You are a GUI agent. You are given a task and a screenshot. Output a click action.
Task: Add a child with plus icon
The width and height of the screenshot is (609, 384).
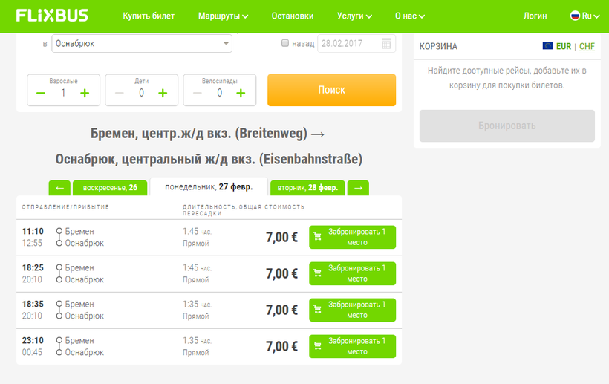coord(163,93)
